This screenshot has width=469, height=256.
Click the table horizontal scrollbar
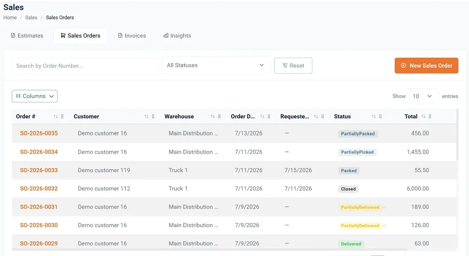[209, 250]
